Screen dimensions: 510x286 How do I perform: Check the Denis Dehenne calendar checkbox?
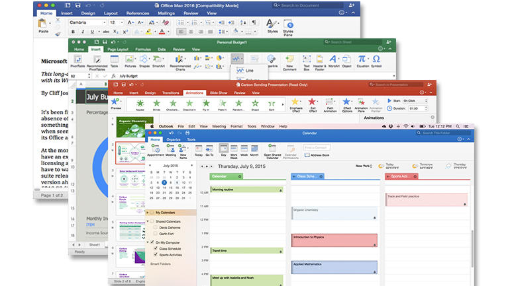[x=156, y=227]
